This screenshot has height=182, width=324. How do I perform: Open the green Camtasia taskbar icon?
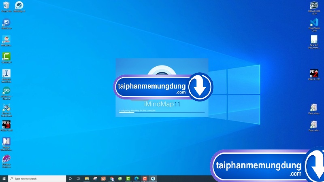(128, 179)
